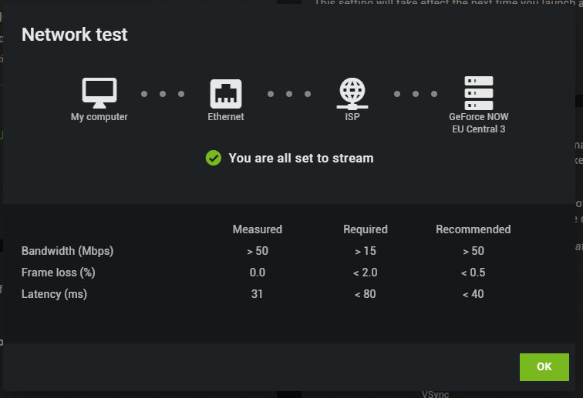
Task: Click the measured frame loss value 0.0
Action: tap(258, 273)
